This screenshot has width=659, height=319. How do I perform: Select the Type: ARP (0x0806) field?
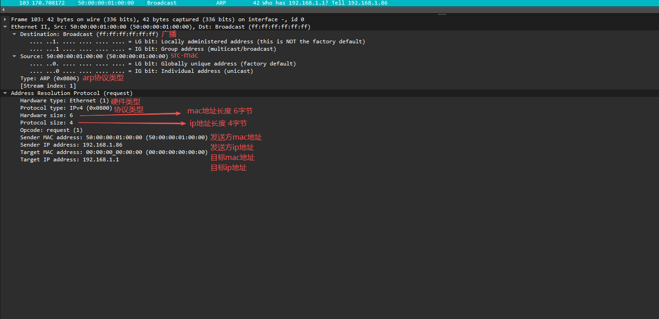pos(50,78)
